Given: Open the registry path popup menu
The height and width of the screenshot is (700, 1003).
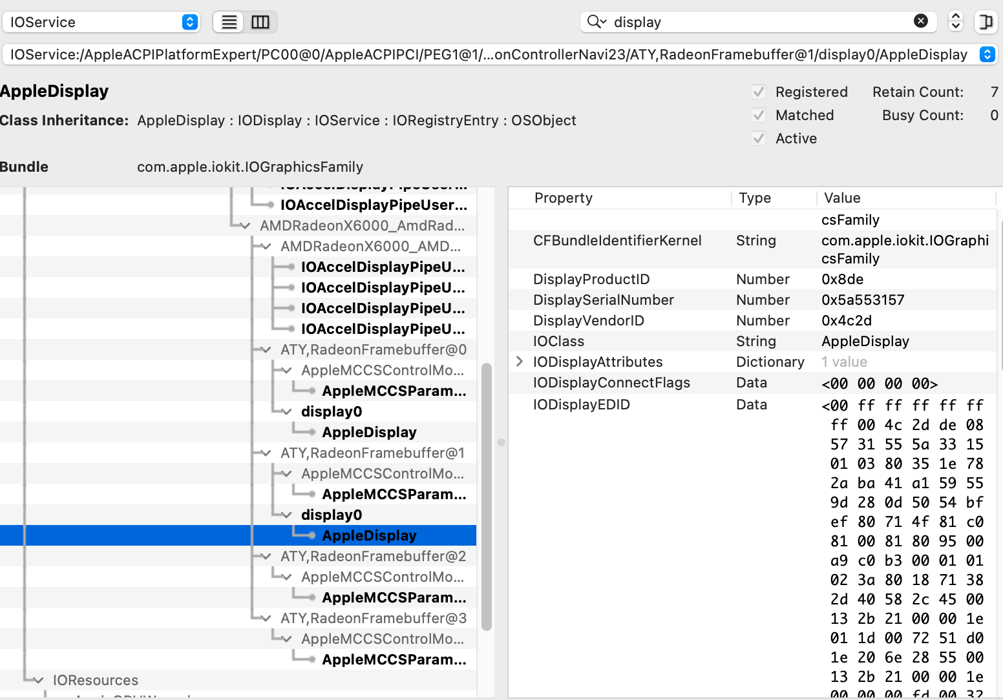Looking at the screenshot, I should [987, 54].
